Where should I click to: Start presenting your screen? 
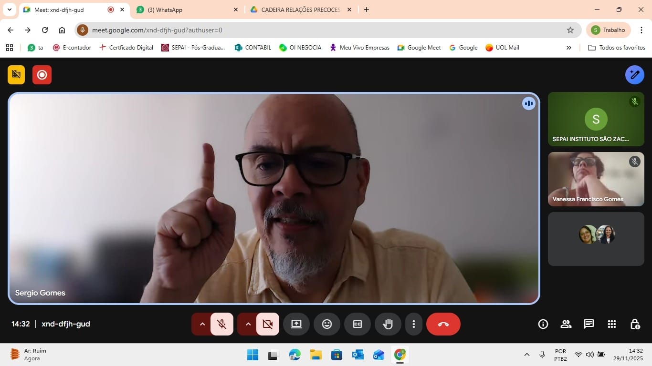tap(296, 324)
